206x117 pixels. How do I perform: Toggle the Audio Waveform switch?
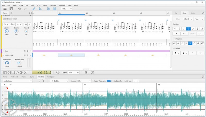point(109,81)
